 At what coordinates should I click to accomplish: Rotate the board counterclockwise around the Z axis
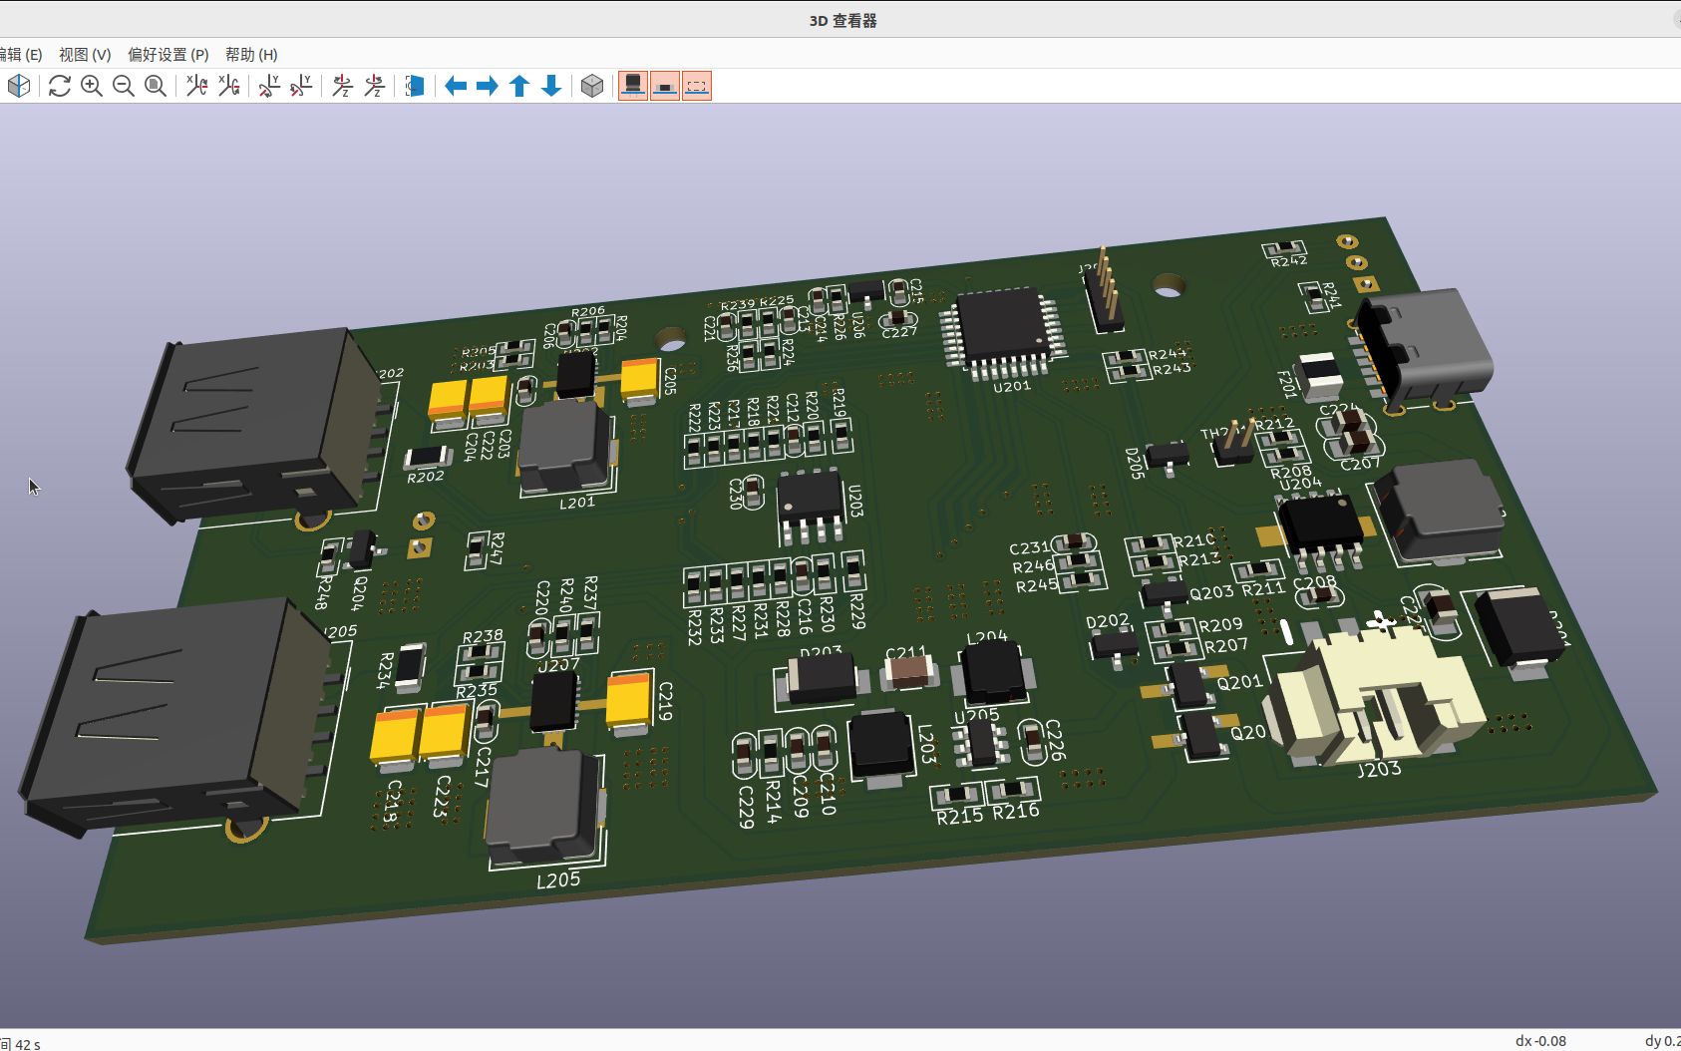[x=374, y=86]
